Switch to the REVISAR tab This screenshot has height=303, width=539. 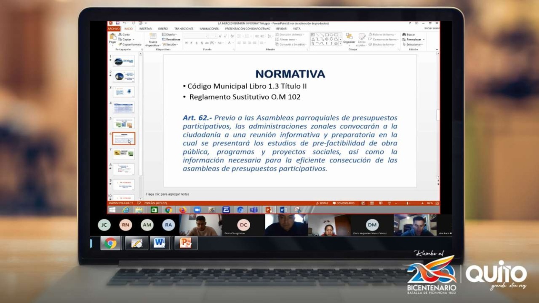(x=281, y=29)
